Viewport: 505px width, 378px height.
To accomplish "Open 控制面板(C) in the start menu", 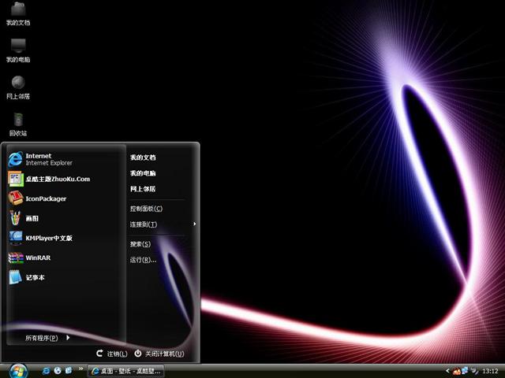I will click(x=146, y=209).
